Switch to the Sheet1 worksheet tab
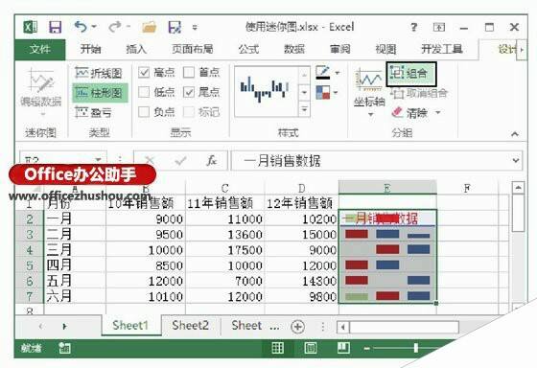The height and width of the screenshot is (368, 537). click(130, 325)
